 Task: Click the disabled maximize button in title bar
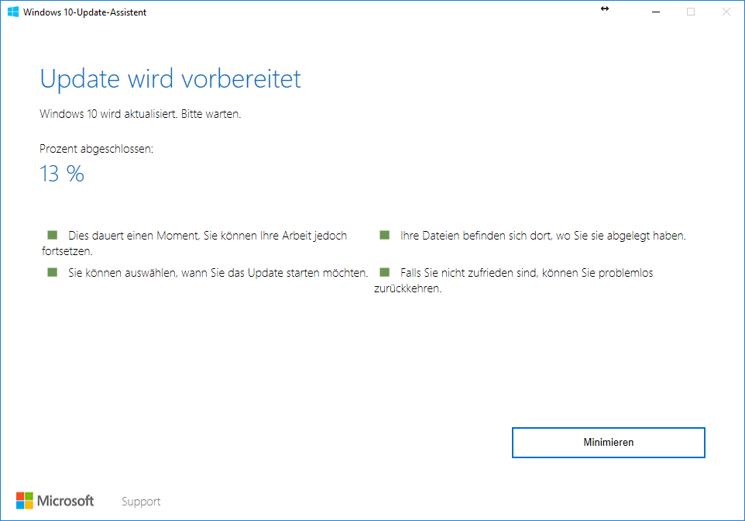[x=691, y=12]
